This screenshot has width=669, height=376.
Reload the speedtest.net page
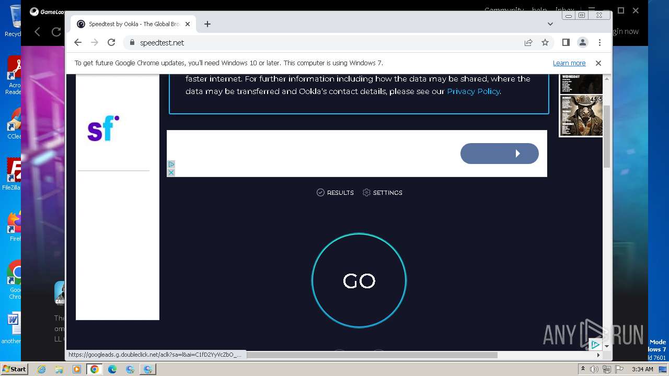(111, 43)
